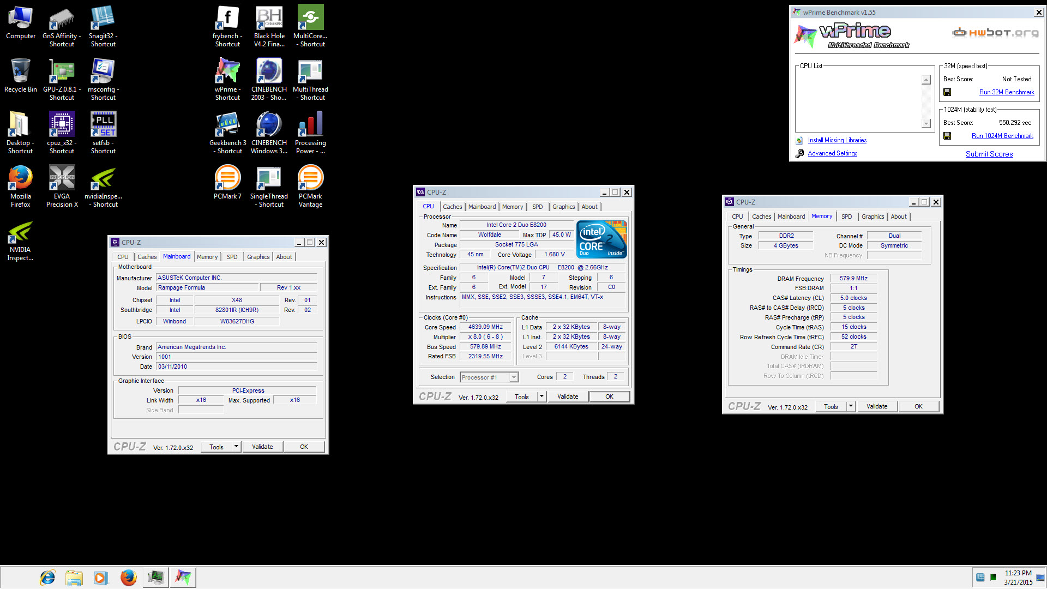The height and width of the screenshot is (589, 1047).
Task: Open PCMark Vantage desktop icon
Action: 310,187
